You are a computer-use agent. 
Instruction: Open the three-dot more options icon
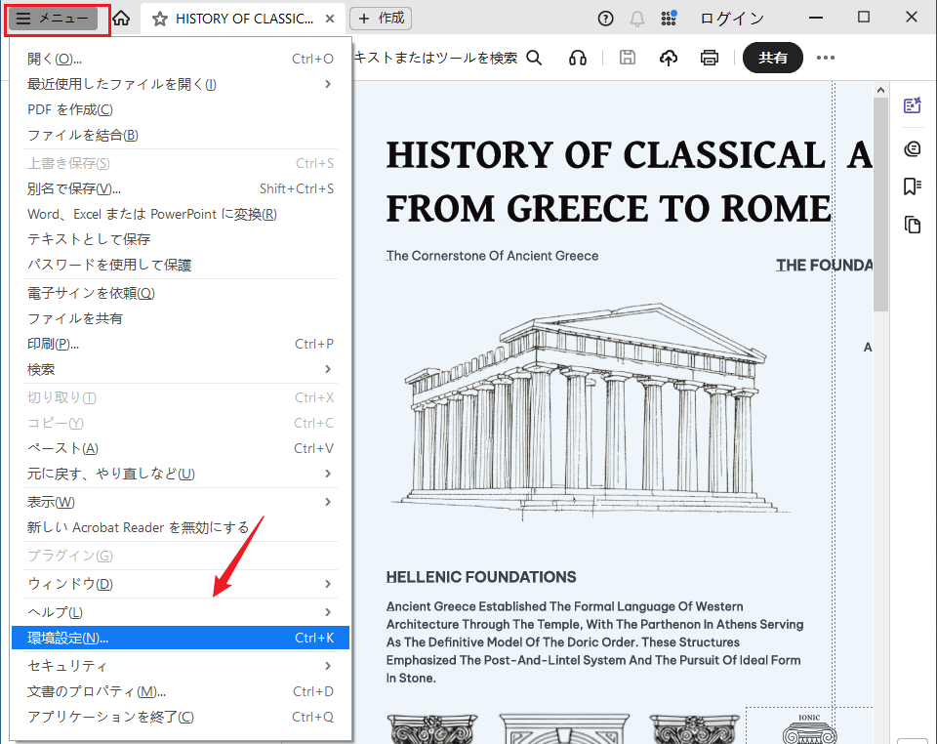[x=826, y=58]
